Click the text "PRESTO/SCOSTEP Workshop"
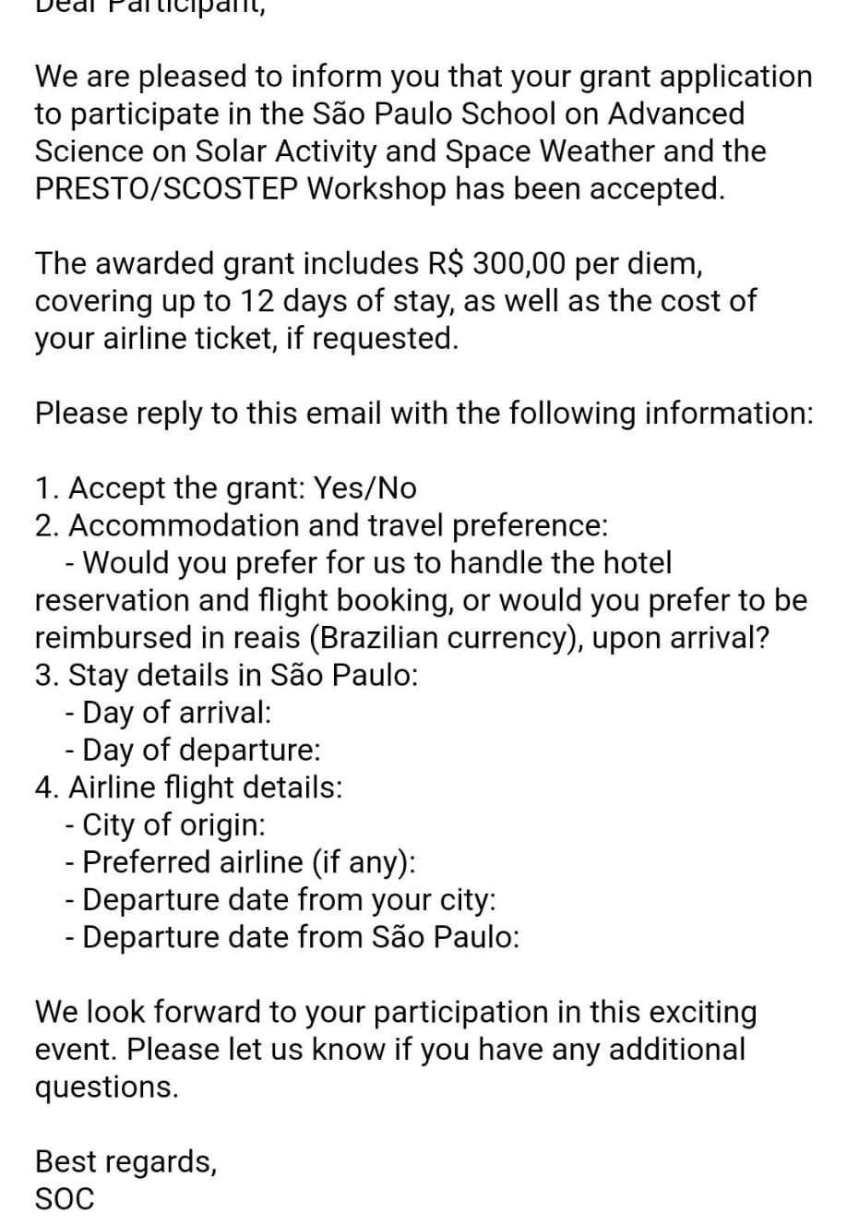This screenshot has height=1226, width=859. pyautogui.click(x=240, y=188)
